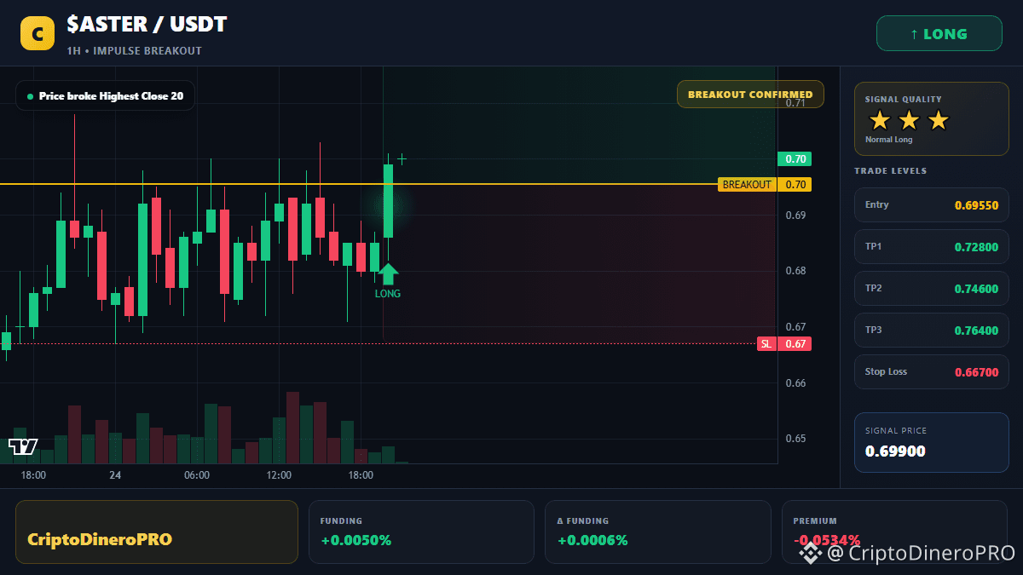Click the tall green breakout candle
This screenshot has height=575, width=1023.
coord(388,201)
